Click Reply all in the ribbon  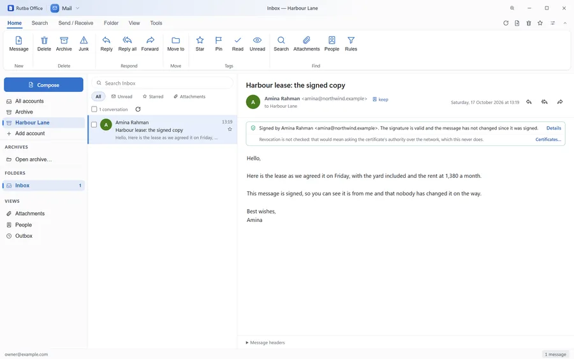tap(127, 44)
